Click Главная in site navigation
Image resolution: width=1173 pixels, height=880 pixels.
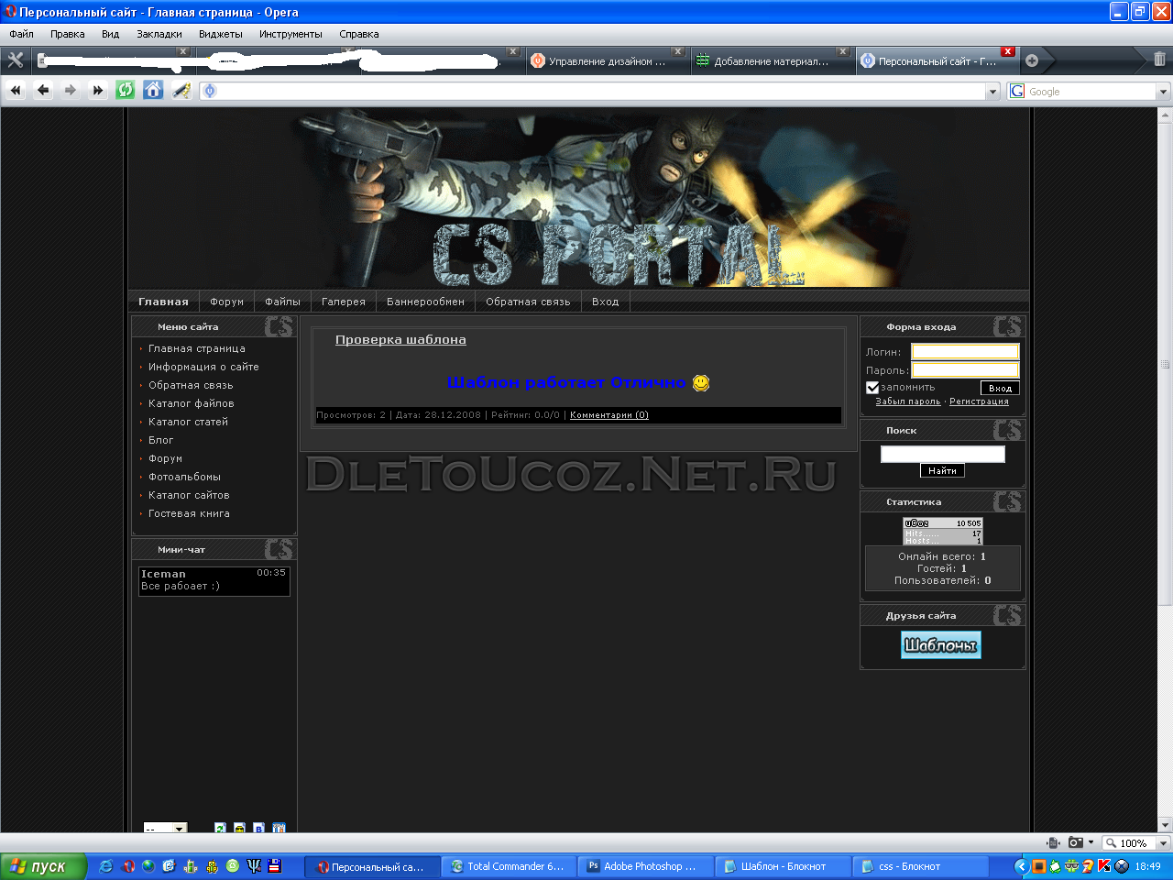[x=163, y=302]
